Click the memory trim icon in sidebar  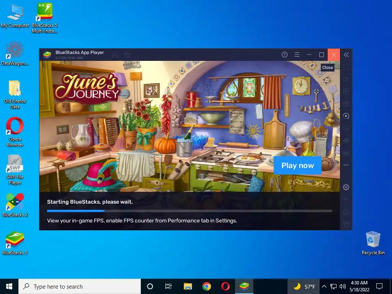click(346, 140)
